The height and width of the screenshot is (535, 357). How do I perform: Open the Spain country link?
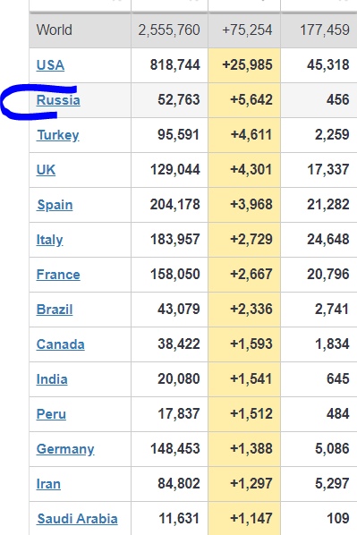click(55, 205)
